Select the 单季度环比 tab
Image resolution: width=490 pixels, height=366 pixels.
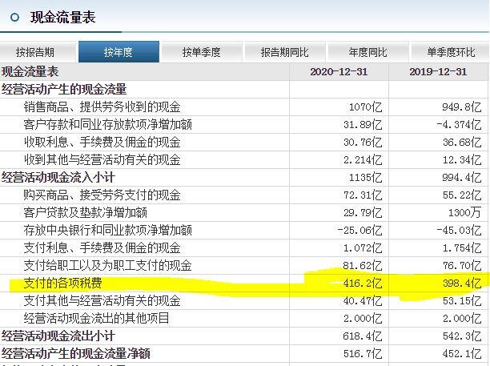pos(450,52)
